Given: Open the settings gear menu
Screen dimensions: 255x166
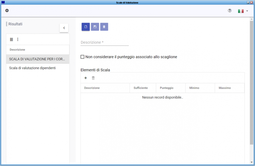Looking at the screenshot, I should 7,11.
